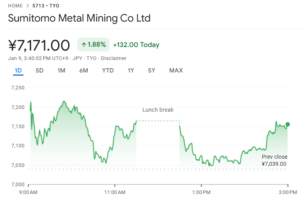
Task: Click the Sumitomo Metal Mining Co Ltd title
Action: 79,18
